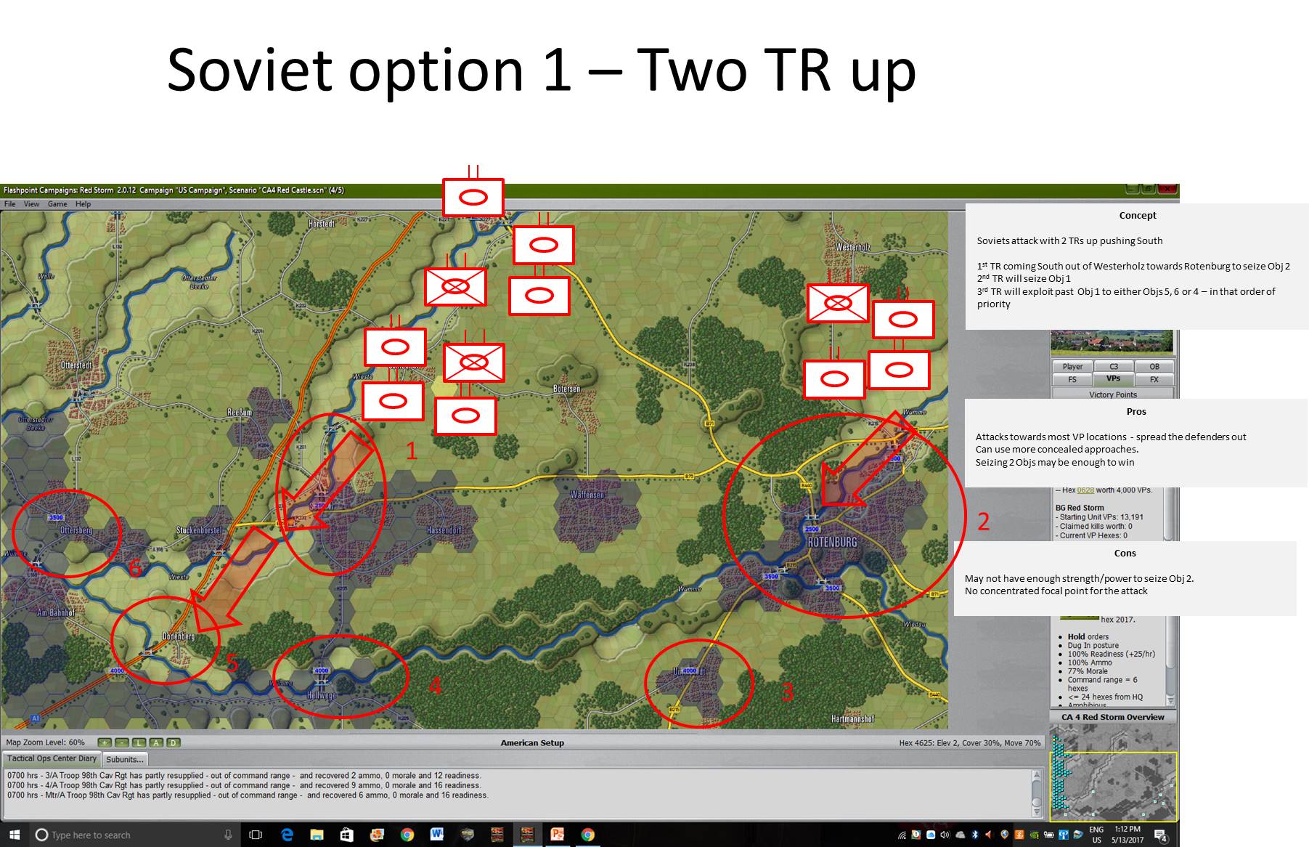Switch to PowerPoint on the taskbar
Viewport: 1309px width, 847px height.
click(558, 835)
